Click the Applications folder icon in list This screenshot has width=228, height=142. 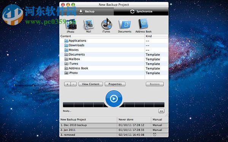(x=66, y=41)
